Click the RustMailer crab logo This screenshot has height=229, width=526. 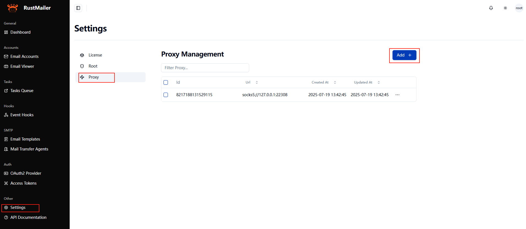coord(13,8)
